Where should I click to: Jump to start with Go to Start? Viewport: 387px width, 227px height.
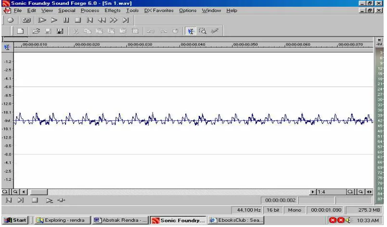90,20
